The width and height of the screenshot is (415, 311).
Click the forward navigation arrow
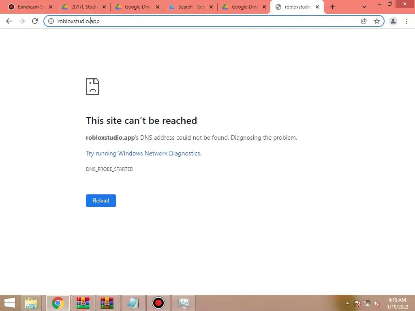22,21
